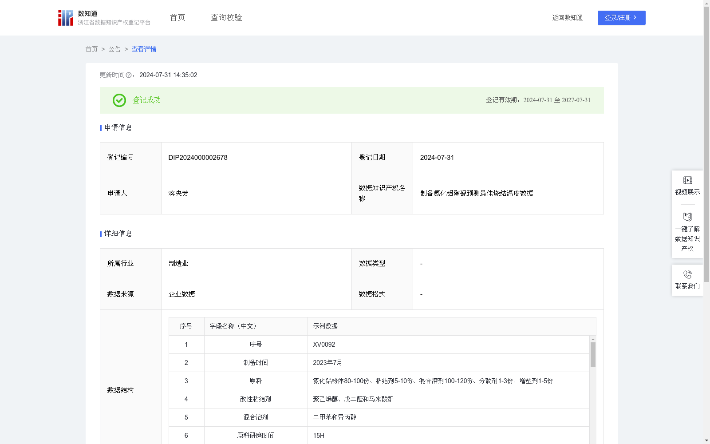Click the example data 2023年7月

[x=327, y=363]
